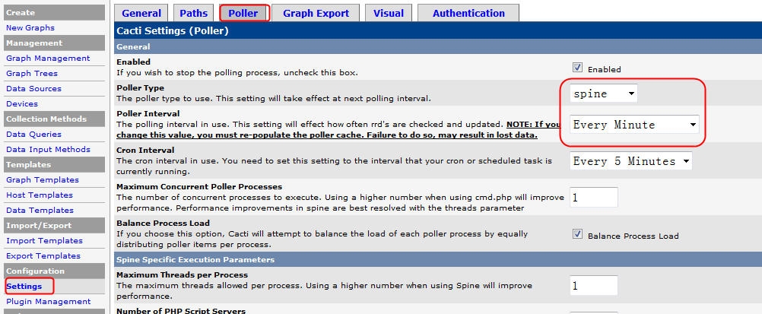This screenshot has width=762, height=314.
Task: Click the Cron Interval setting label
Action: pyautogui.click(x=145, y=150)
